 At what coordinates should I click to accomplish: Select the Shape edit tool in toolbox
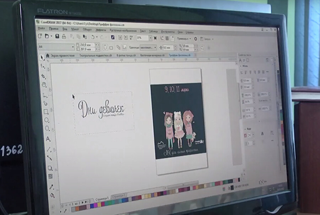[43, 66]
